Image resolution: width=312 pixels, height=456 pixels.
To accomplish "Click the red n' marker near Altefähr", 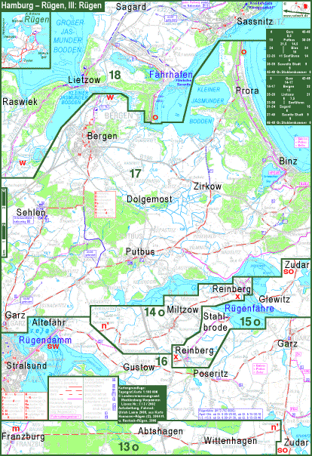I will [105, 326].
